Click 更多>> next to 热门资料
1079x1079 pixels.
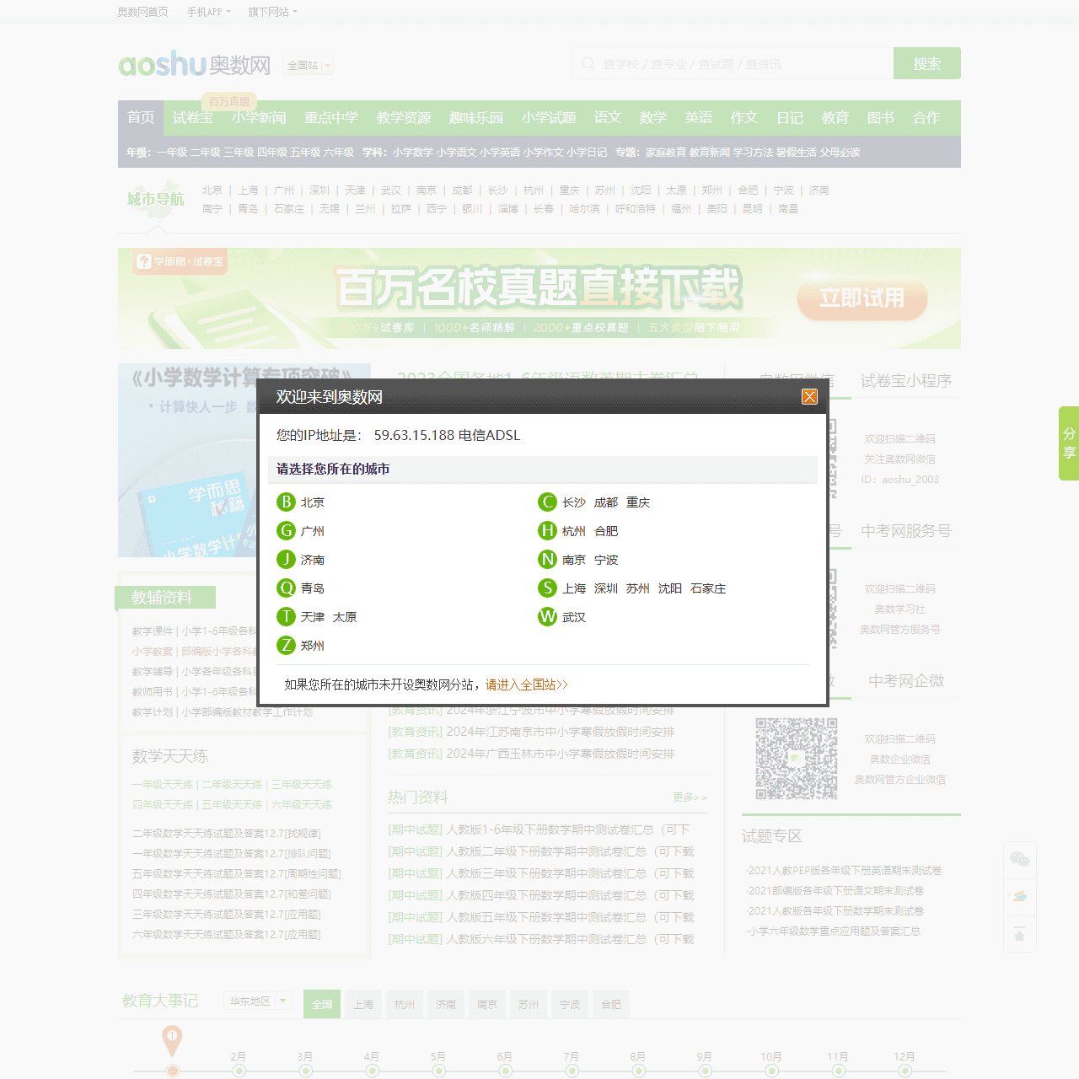click(690, 797)
